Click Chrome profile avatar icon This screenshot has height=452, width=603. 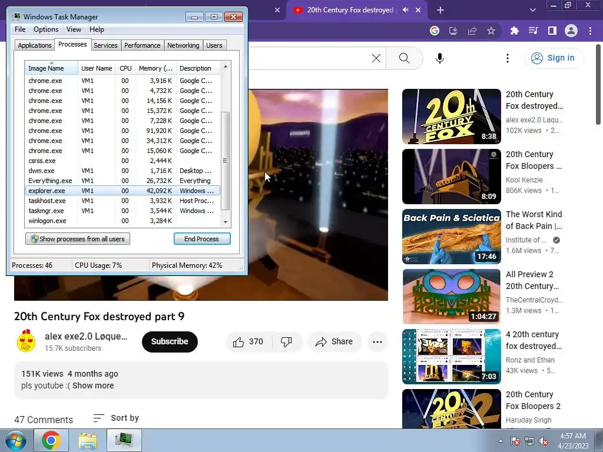click(x=571, y=31)
